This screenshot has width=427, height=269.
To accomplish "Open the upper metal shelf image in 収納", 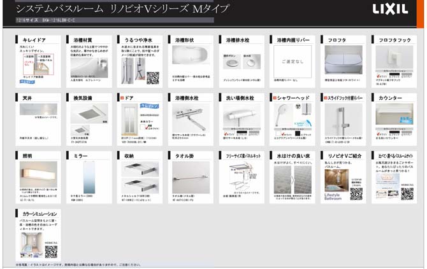I will tap(140, 169).
